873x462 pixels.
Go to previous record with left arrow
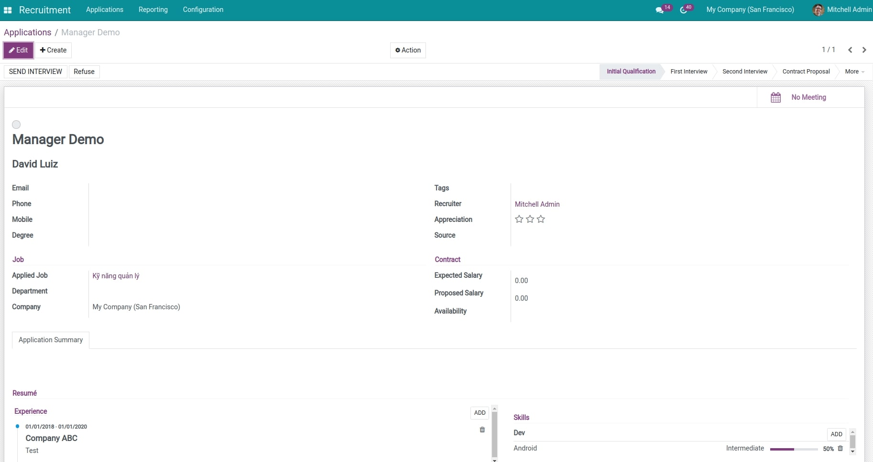point(850,50)
